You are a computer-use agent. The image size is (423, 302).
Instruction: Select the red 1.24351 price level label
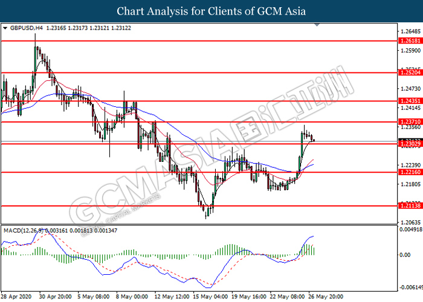point(410,101)
